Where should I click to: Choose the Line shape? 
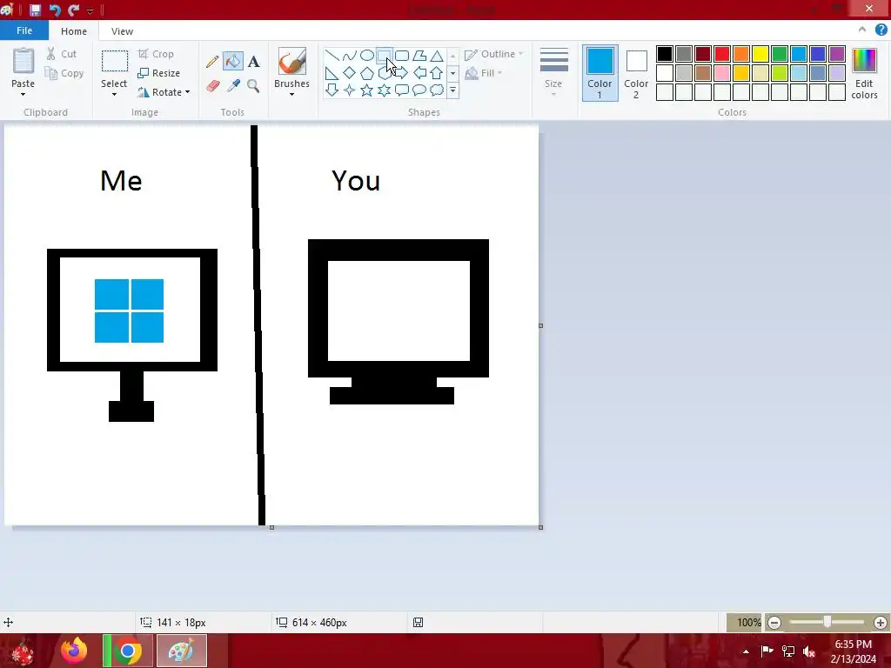point(332,56)
